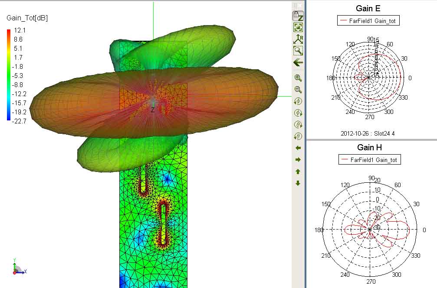Click the -22.7 minimum value on color scale
This screenshot has width=437, height=288.
point(19,121)
